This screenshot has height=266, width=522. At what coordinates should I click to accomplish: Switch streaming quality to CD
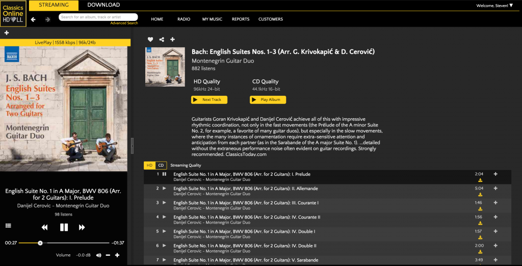tap(161, 165)
